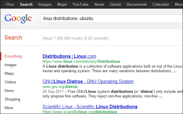Screen dimensions: 183x114
Task: Filter results by Maps in the sidebar
Action: (9, 73)
